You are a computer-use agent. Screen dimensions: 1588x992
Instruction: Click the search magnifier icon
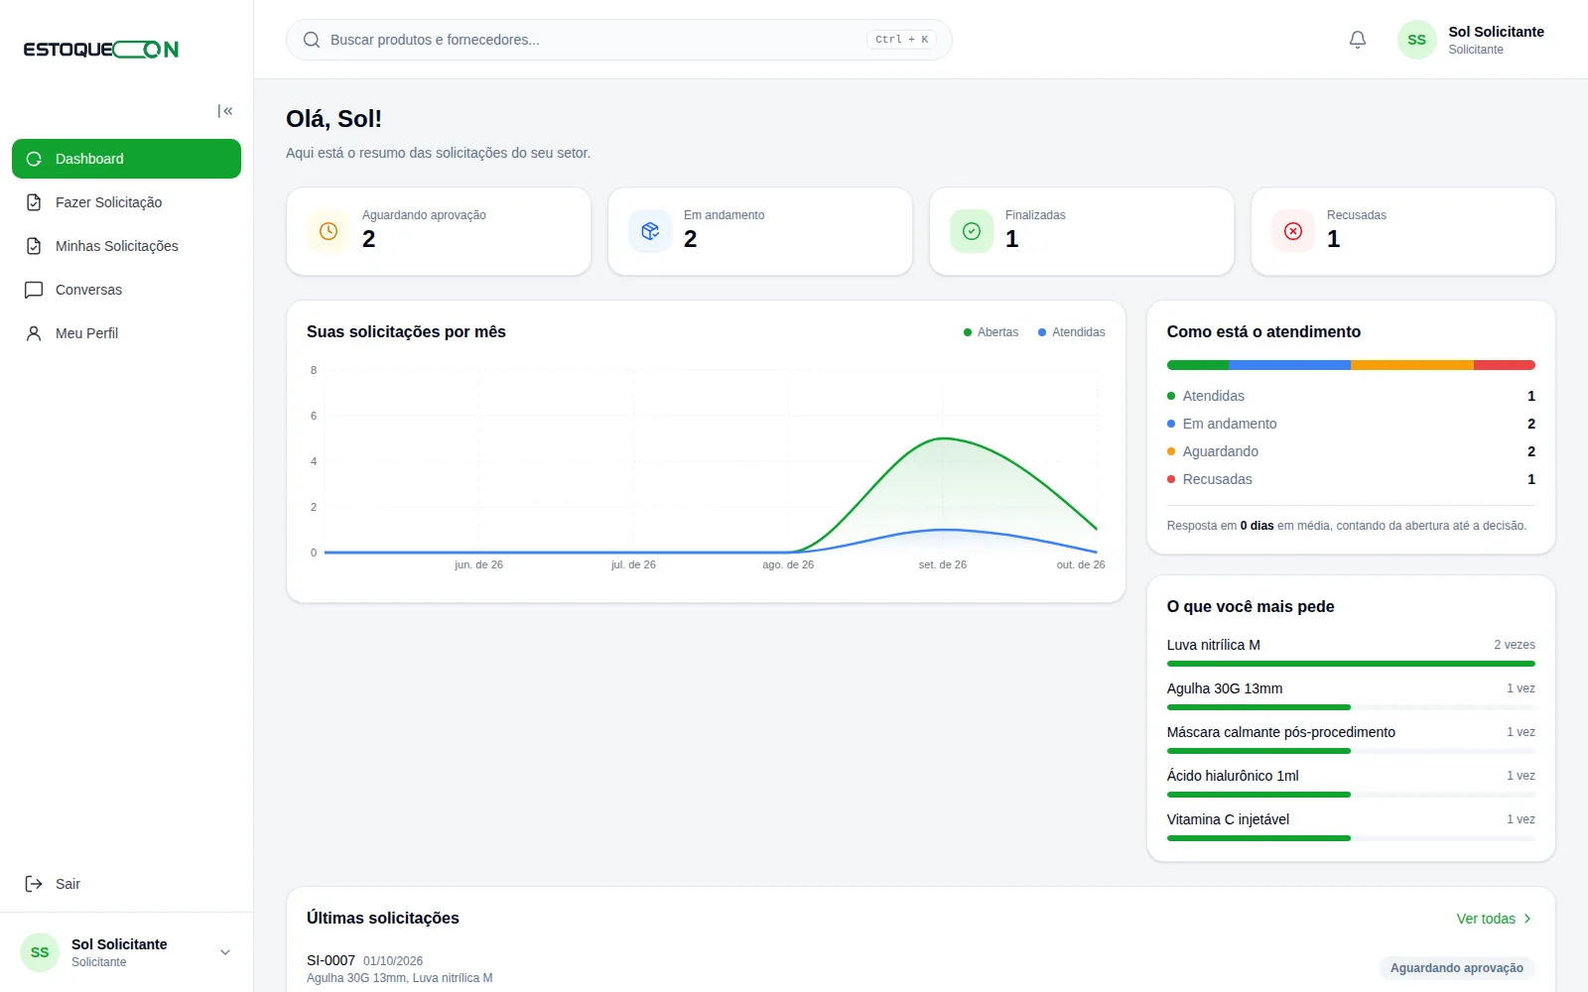[x=312, y=40]
